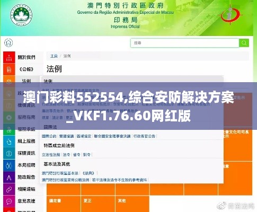The width and height of the screenshot is (257, 212).
Task: Open the 《法典》 link
Action: (88, 173)
